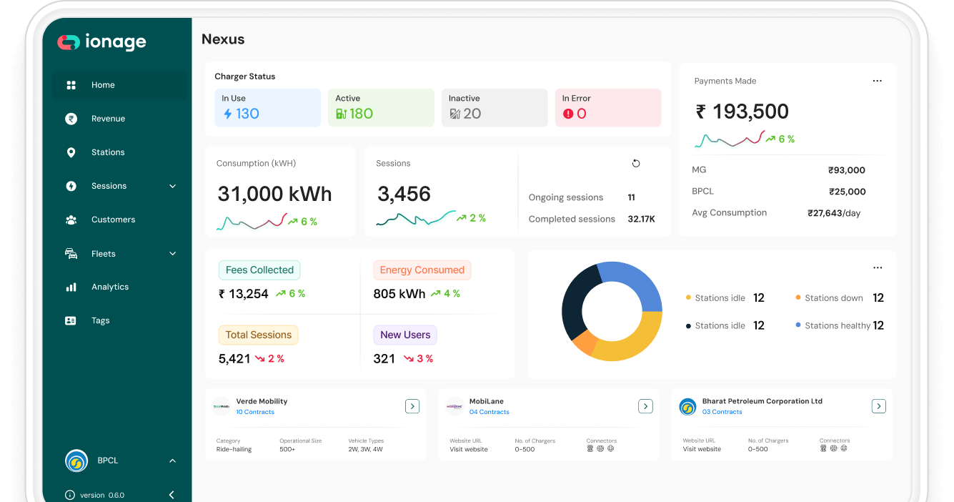
Task: Open Verde Mobility 10 Contracts link
Action: pyautogui.click(x=255, y=412)
